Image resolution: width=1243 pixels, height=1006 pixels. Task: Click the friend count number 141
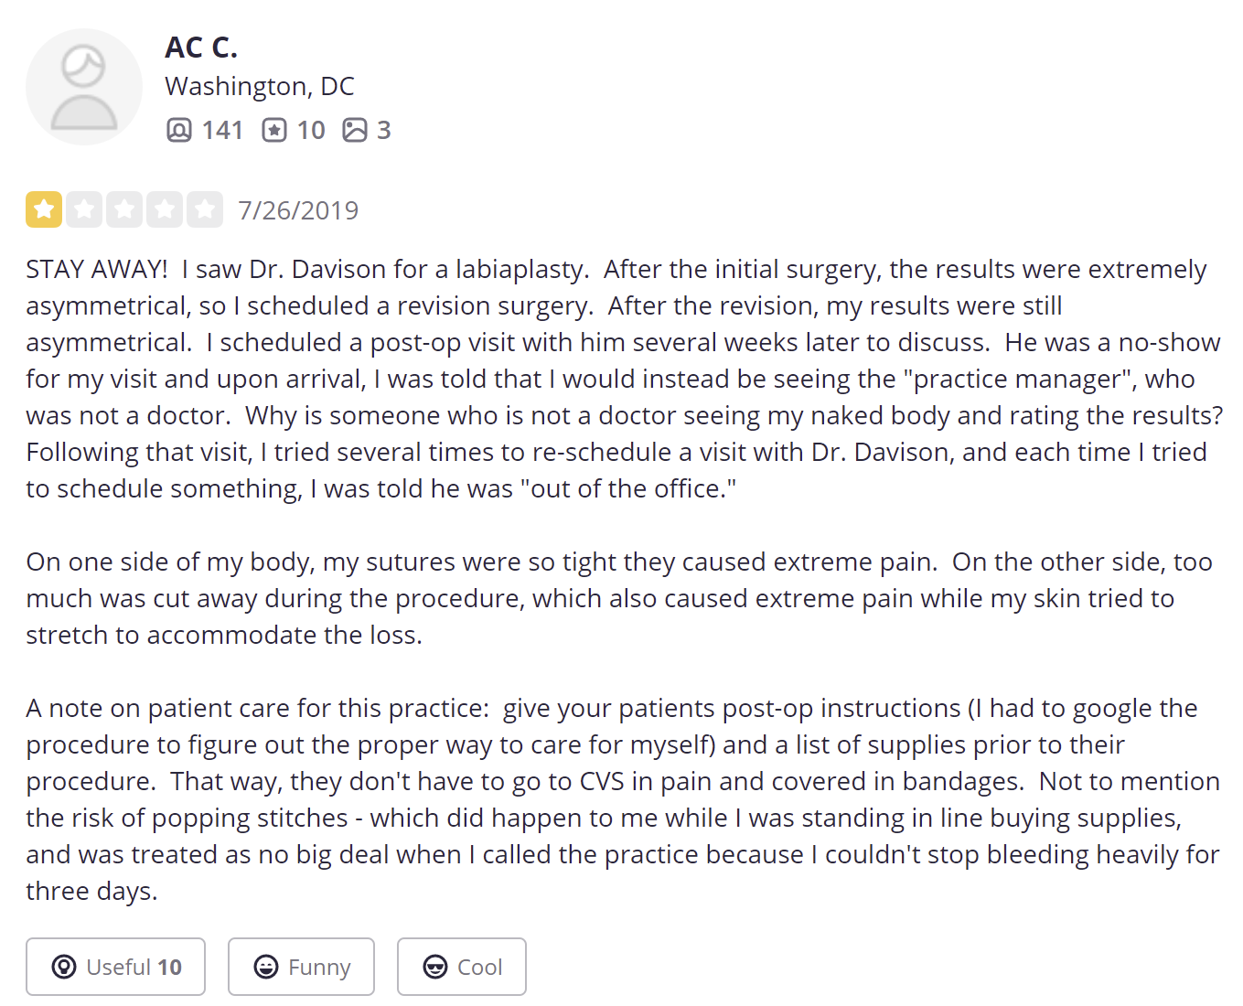[x=222, y=130]
